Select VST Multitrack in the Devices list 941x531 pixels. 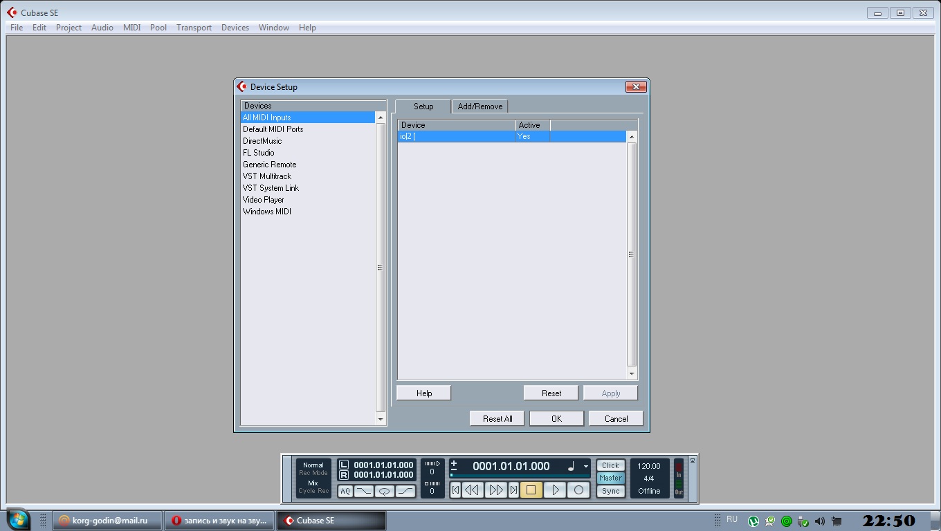308,176
